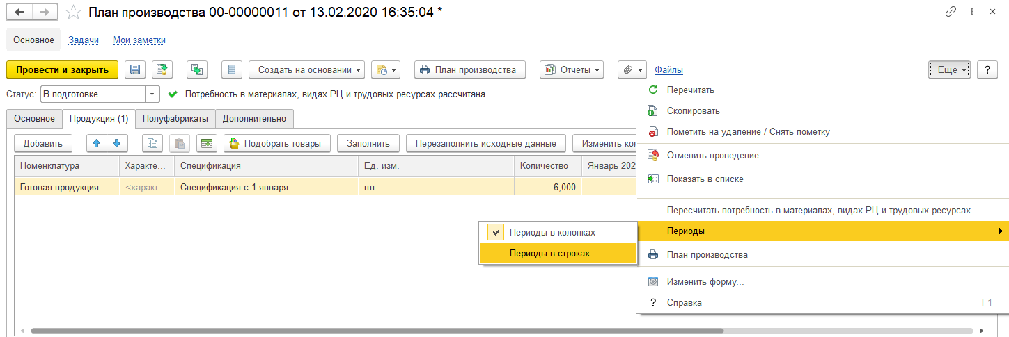Expand the Статус dropdown arrow
The image size is (1009, 337).
(x=152, y=94)
